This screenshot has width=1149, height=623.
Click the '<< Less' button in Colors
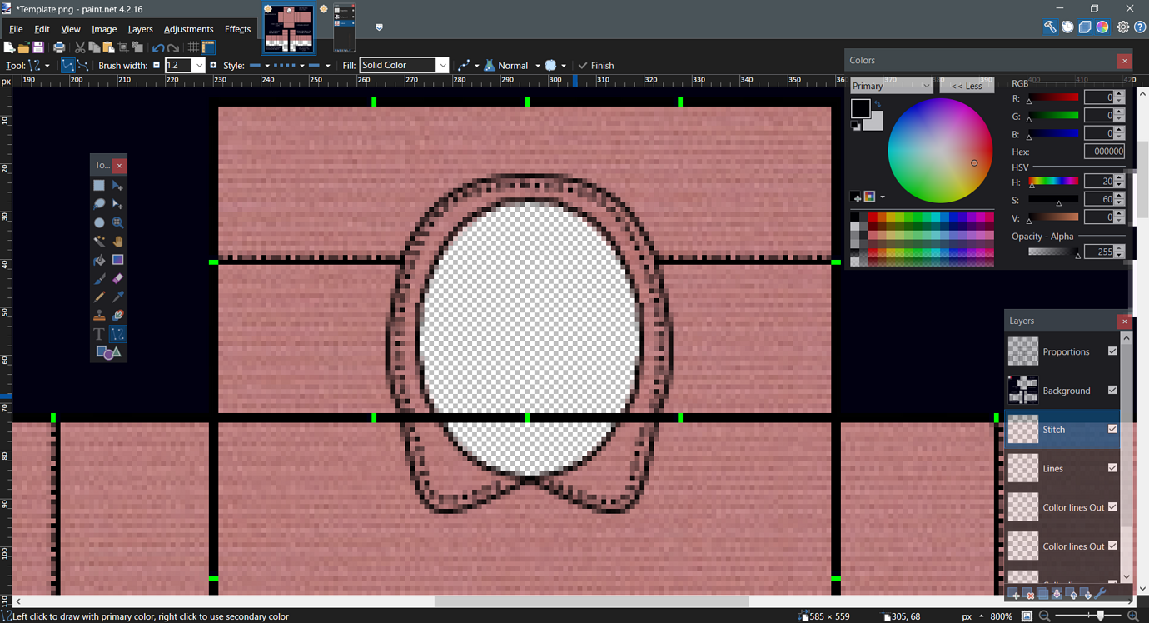967,86
